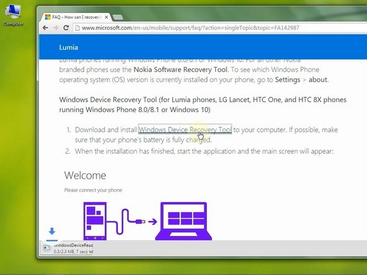Open the Computer desktop icon

pos(14,15)
